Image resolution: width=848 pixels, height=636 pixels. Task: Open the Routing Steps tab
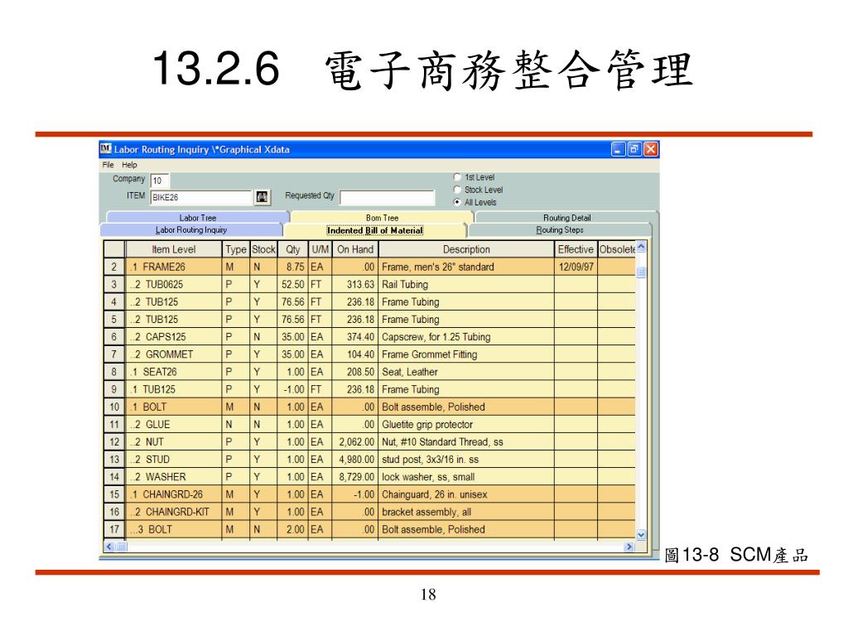pyautogui.click(x=559, y=230)
